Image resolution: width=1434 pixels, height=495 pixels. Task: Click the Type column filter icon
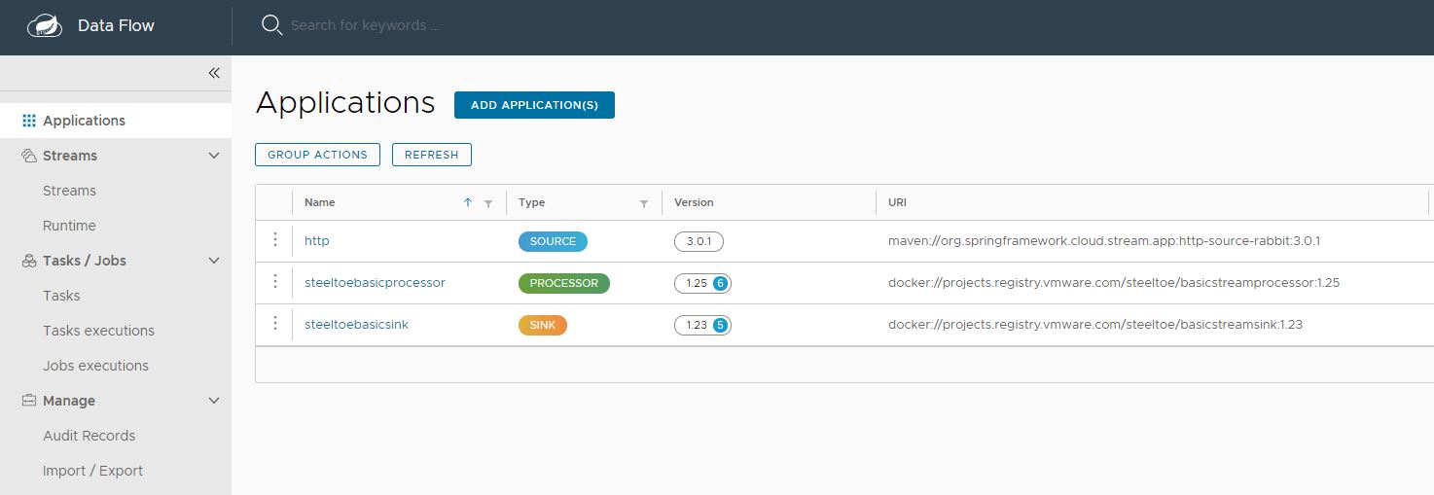[643, 203]
